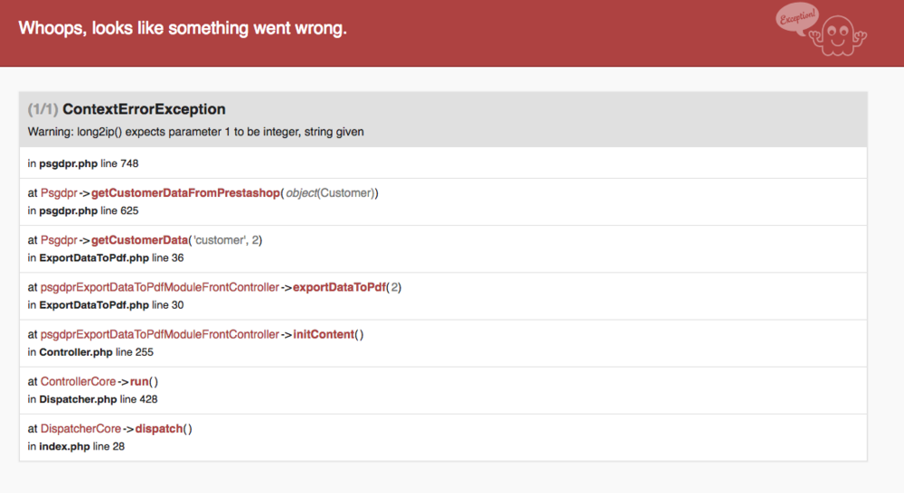Select the ContextErrorException title
Image resolution: width=904 pixels, height=493 pixels.
click(144, 109)
